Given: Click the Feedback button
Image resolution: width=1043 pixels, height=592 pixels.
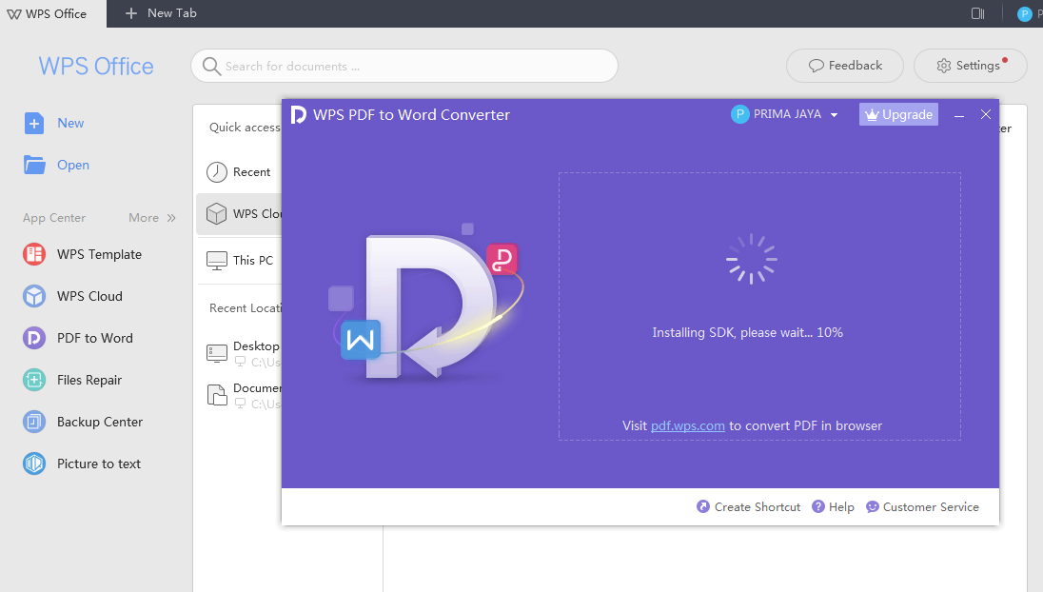Looking at the screenshot, I should point(845,66).
